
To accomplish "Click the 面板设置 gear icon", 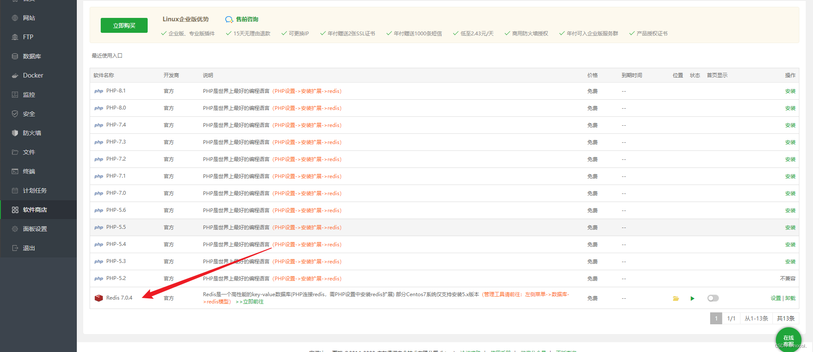I will click(x=15, y=229).
